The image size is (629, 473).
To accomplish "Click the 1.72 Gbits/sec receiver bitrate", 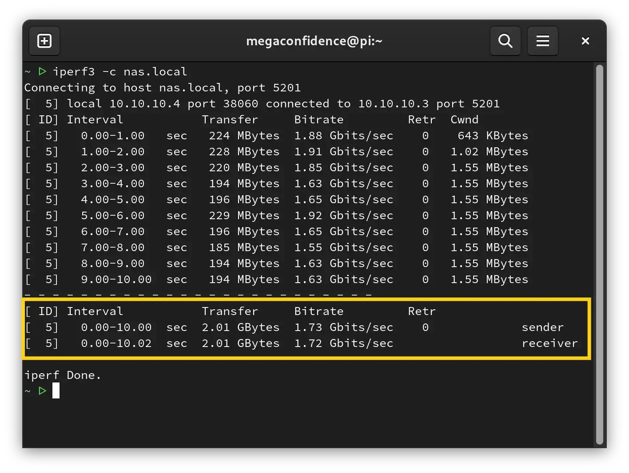I will (344, 343).
